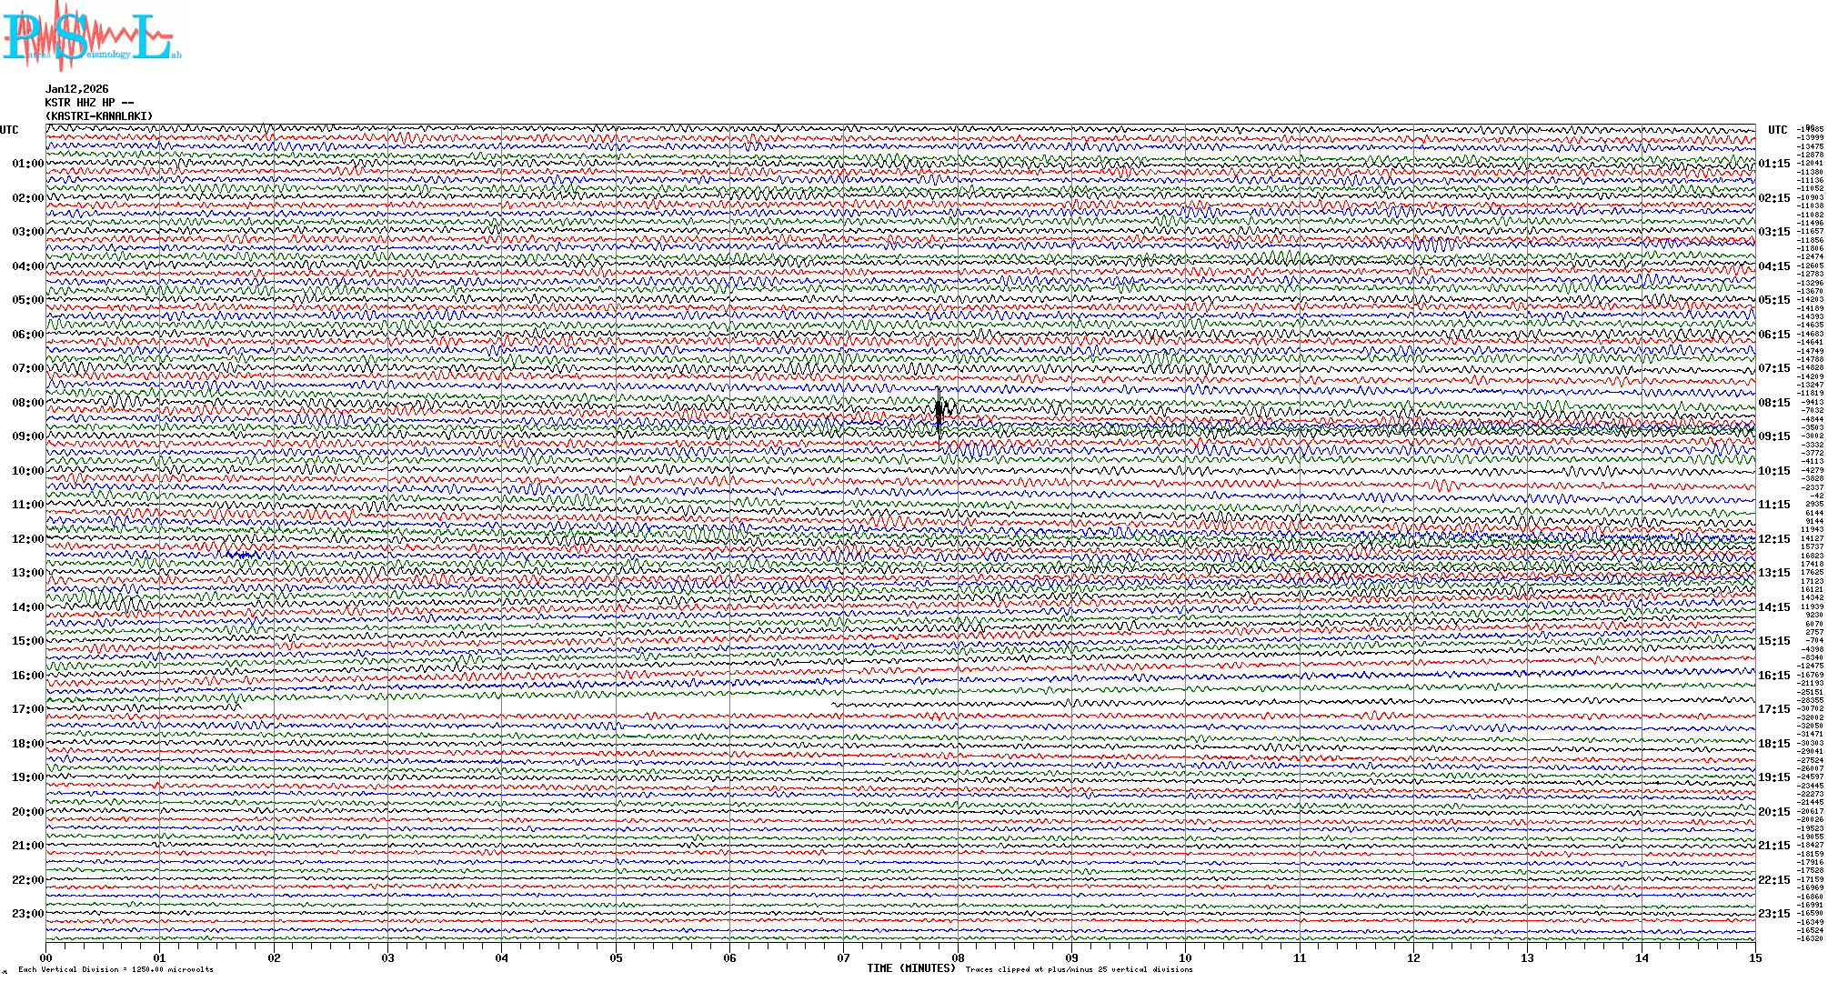The width and height of the screenshot is (1828, 982).
Task: Click the minute 15 tick label at bottom
Action: coord(1754,958)
